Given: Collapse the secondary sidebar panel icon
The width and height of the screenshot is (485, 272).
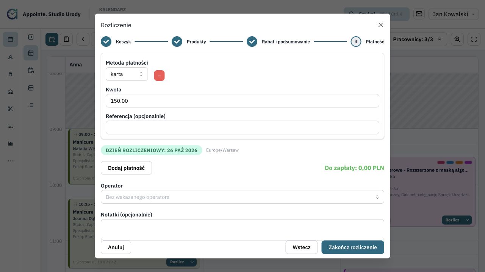Looking at the screenshot, I should (x=31, y=37).
